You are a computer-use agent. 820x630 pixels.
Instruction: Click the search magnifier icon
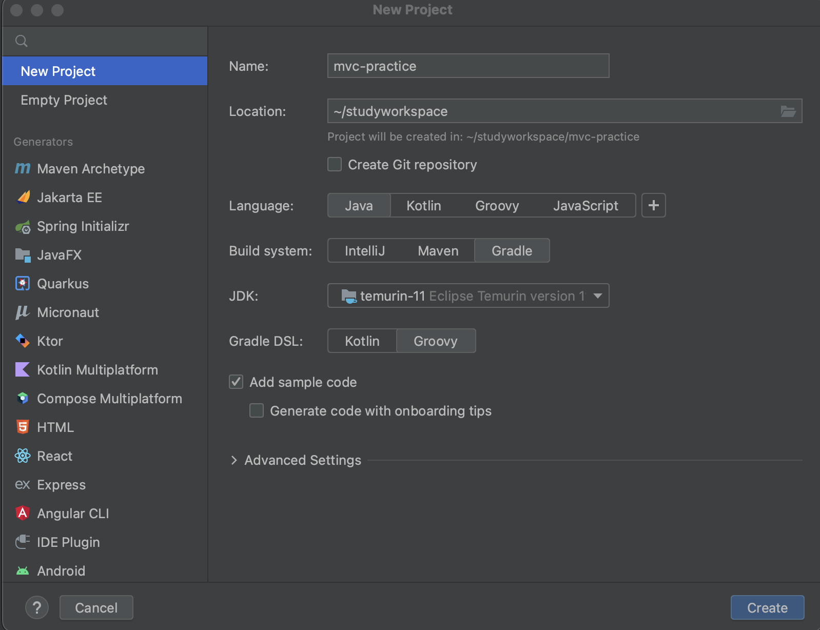tap(22, 41)
